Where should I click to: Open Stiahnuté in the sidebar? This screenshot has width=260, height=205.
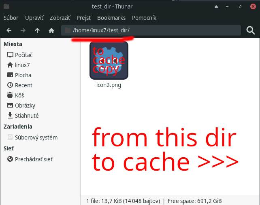point(27,116)
